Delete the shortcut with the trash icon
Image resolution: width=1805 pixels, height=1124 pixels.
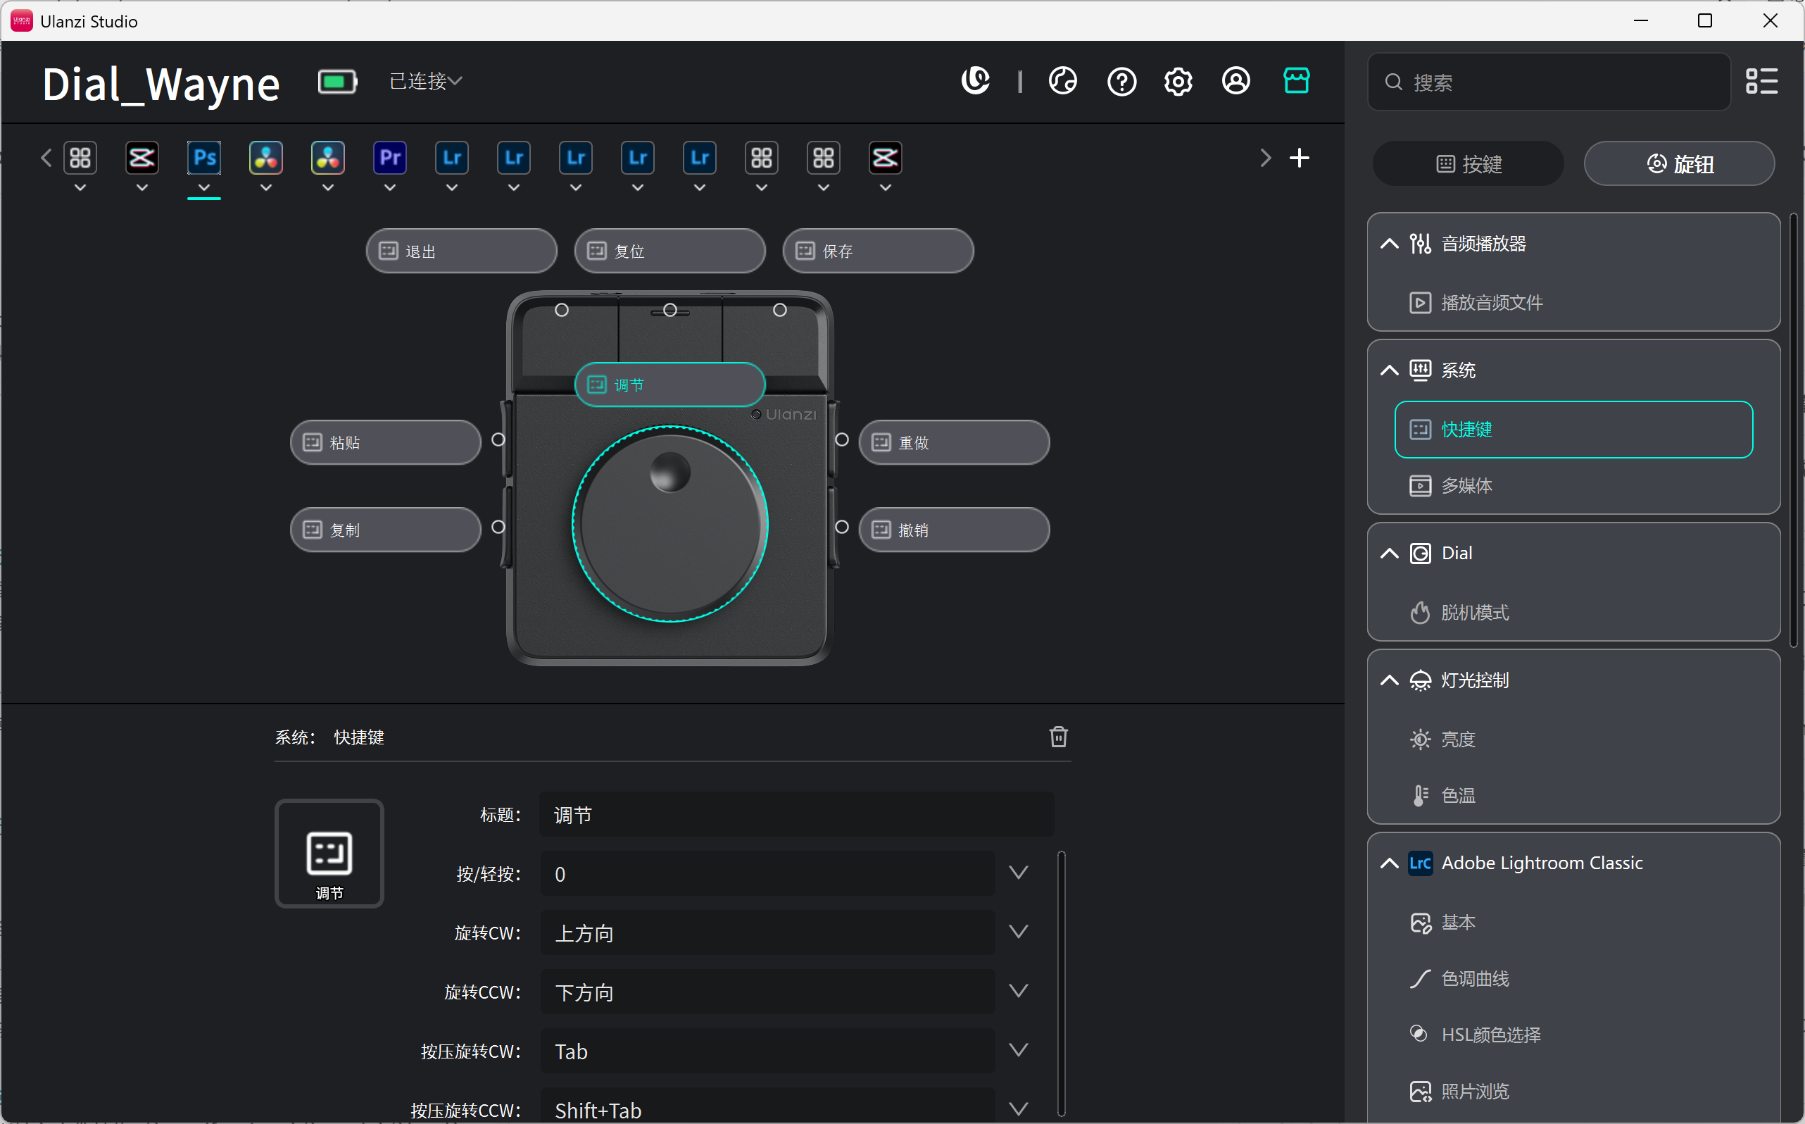(x=1058, y=736)
